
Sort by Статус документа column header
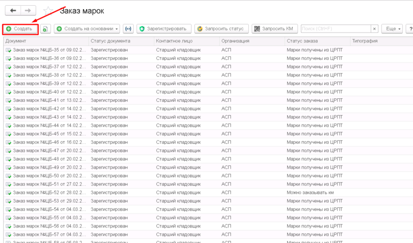tap(121, 41)
